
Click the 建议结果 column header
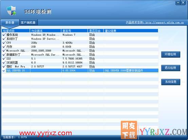(x=131, y=31)
